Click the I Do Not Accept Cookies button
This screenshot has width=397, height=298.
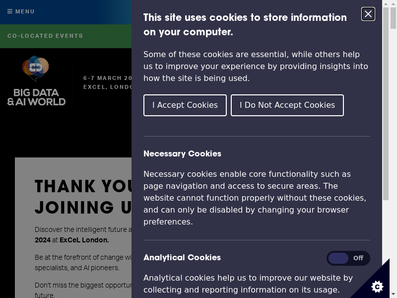point(287,105)
